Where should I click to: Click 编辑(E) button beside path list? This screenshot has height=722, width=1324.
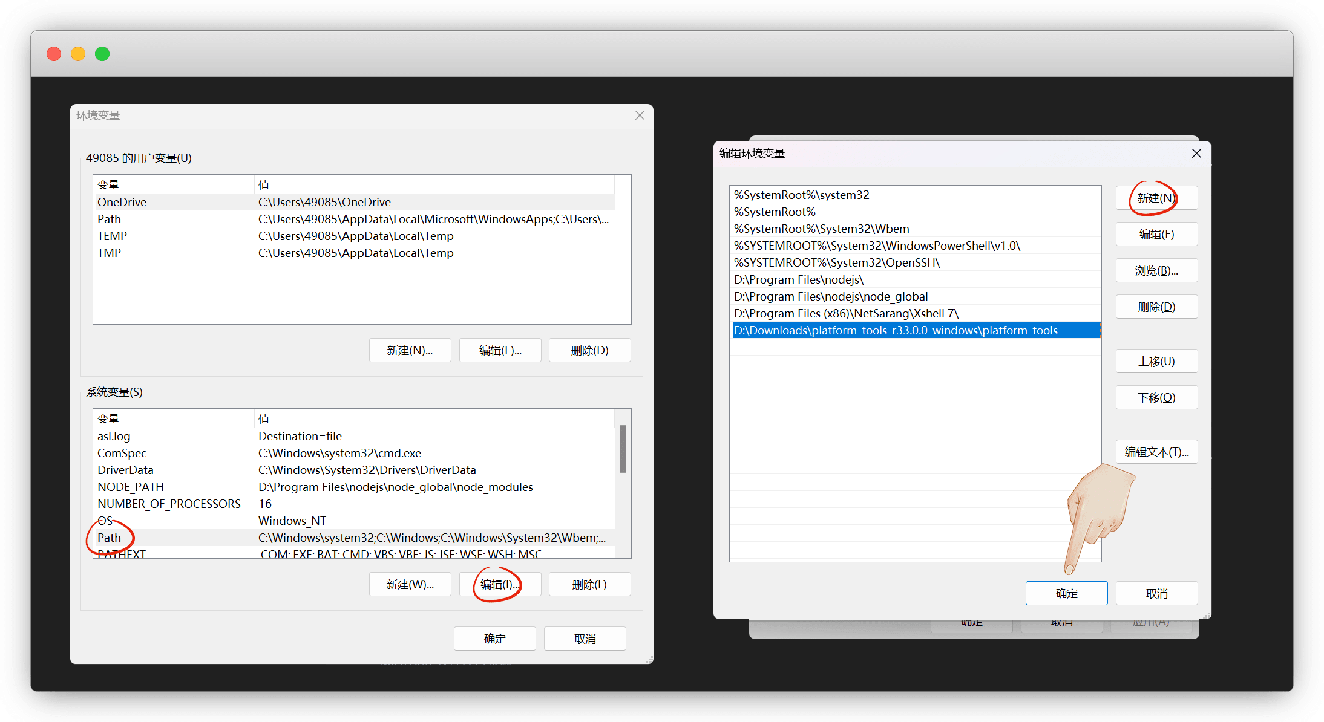(x=1156, y=235)
